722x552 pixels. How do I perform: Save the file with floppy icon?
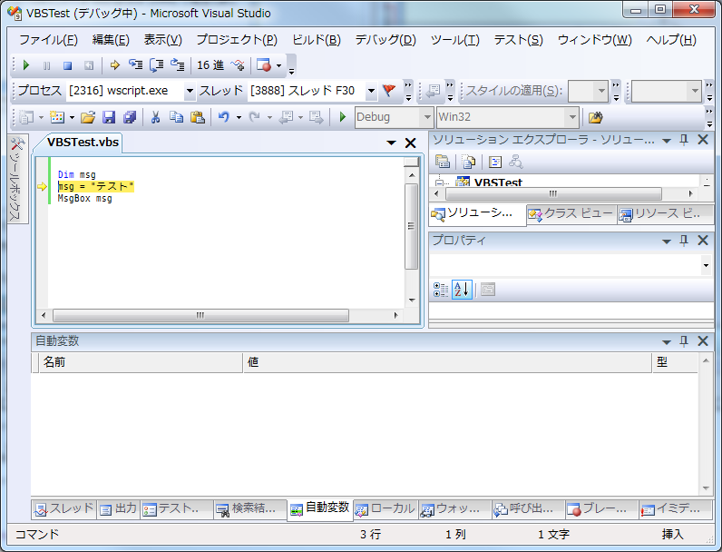(109, 117)
